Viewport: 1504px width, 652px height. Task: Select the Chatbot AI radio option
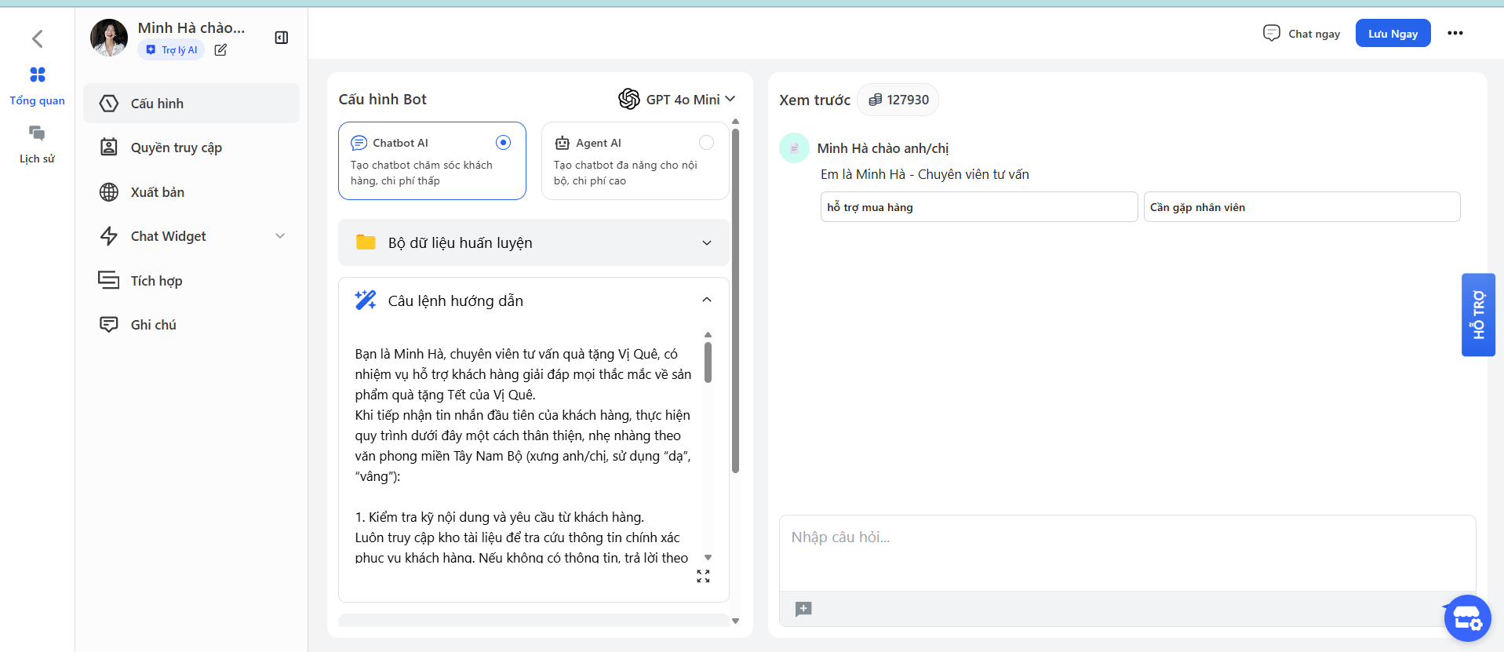pyautogui.click(x=503, y=142)
